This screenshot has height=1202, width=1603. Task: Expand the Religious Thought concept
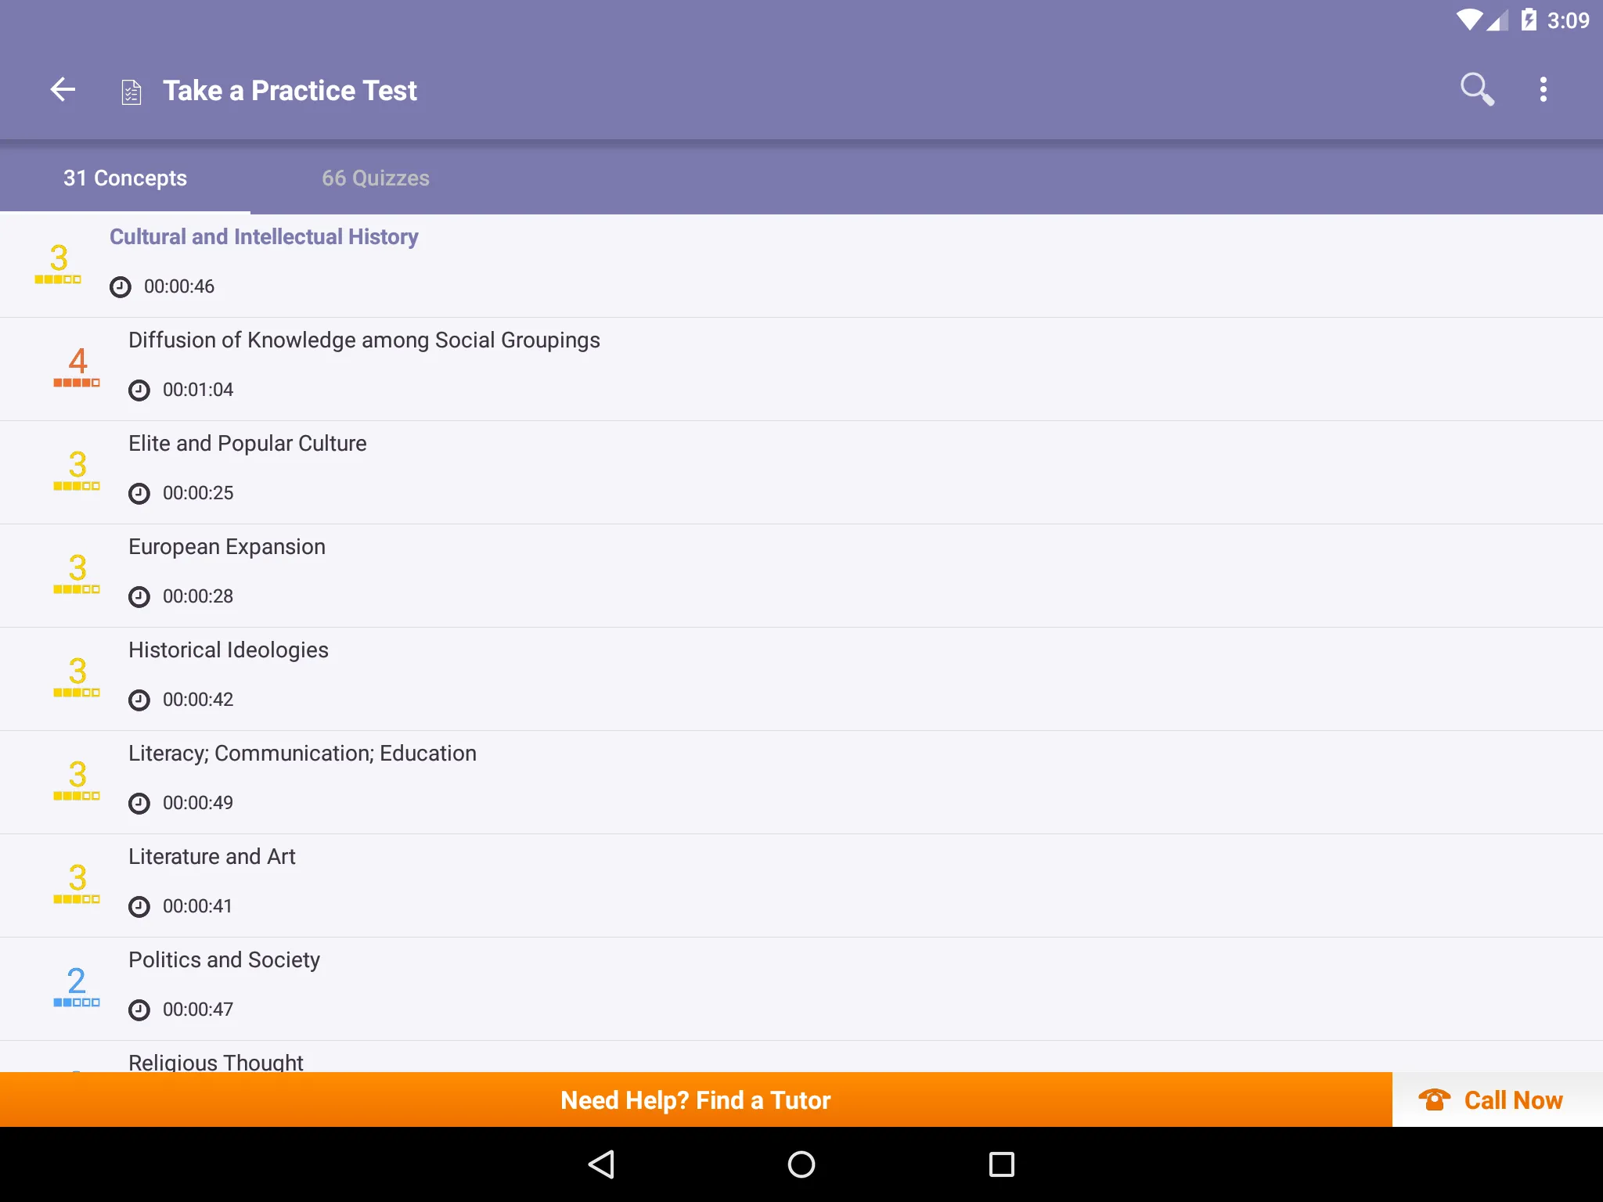coord(801,1060)
